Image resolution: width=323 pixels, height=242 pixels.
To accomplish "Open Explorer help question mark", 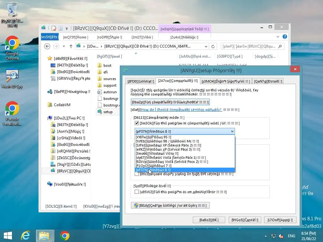I will pos(285,37).
